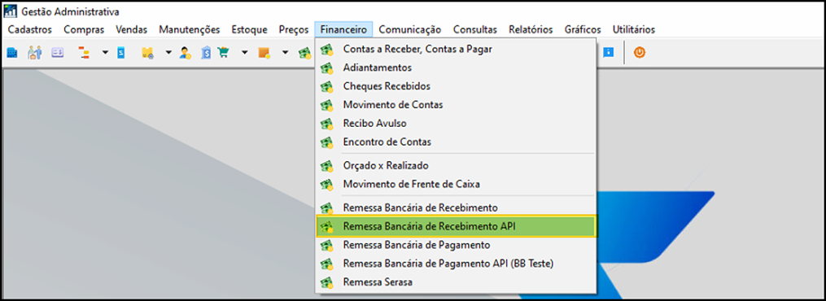Image resolution: width=826 pixels, height=301 pixels.
Task: Click the green shopping cart icon
Action: click(x=223, y=53)
